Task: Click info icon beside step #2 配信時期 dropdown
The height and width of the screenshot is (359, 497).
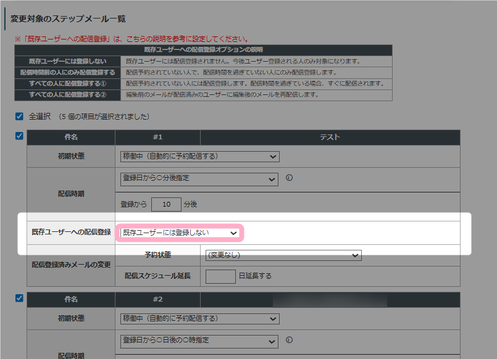Action: 289,340
